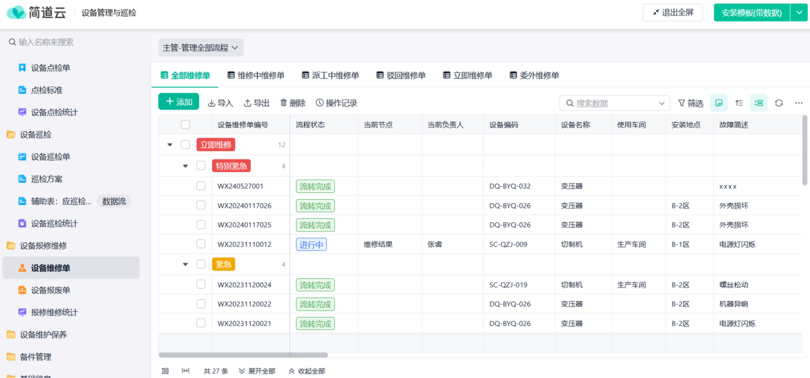
Task: Switch to 全部维修单 tab
Action: click(x=185, y=76)
